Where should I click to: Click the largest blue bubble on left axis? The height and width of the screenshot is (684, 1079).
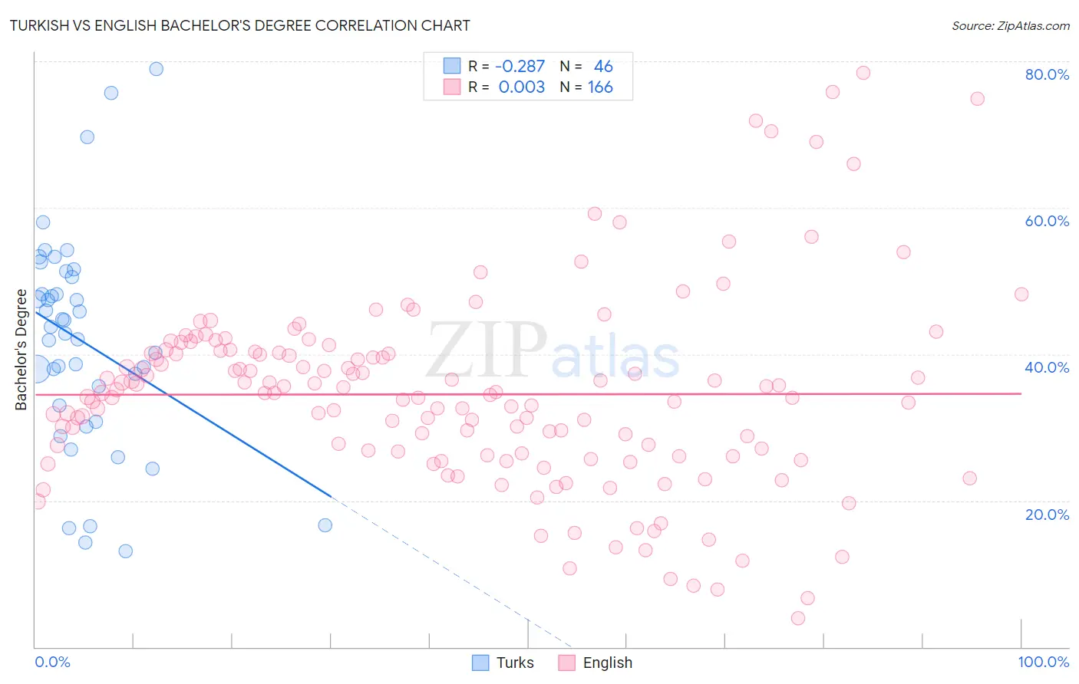pyautogui.click(x=35, y=370)
